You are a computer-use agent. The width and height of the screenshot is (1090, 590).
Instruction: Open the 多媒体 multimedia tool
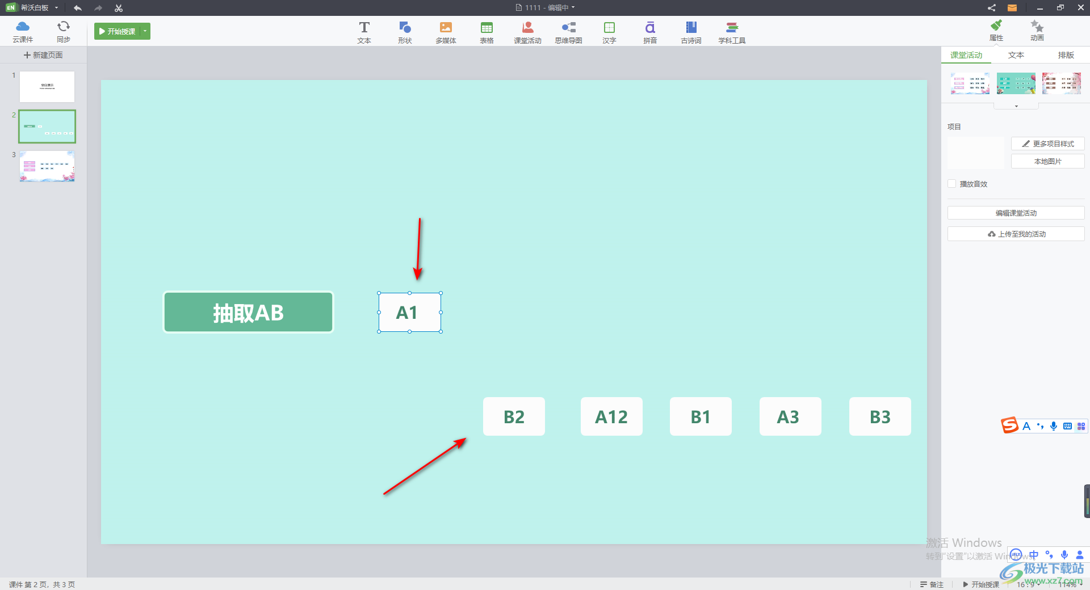point(446,32)
